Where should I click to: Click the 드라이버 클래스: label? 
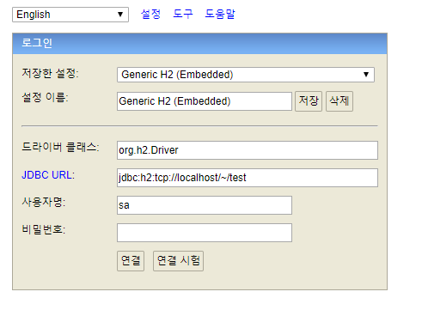point(60,147)
